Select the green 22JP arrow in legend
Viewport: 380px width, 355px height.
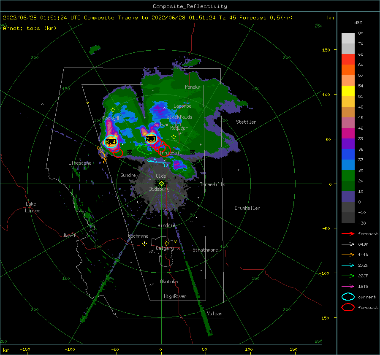point(348,276)
